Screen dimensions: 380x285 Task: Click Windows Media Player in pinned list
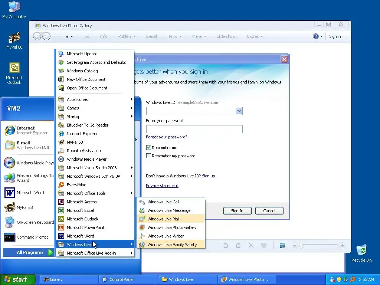28,163
